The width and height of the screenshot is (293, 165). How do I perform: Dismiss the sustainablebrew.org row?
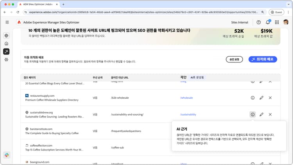click(x=270, y=114)
